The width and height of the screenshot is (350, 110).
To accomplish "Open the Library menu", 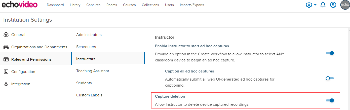I will coord(75,5).
